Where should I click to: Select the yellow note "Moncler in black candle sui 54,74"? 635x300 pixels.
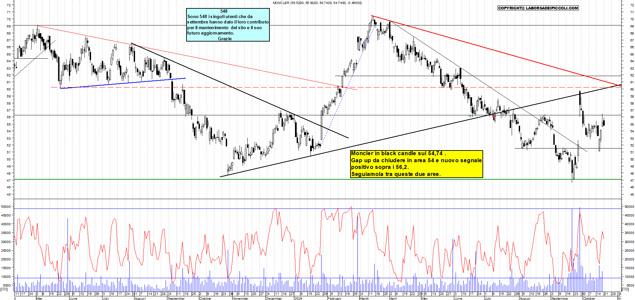click(x=417, y=164)
